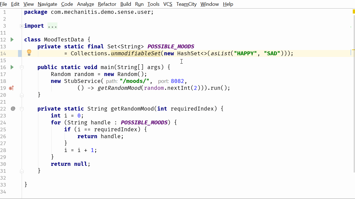Collapse the getRandomMood method fold arrow
The width and height of the screenshot is (355, 199).
(22, 109)
